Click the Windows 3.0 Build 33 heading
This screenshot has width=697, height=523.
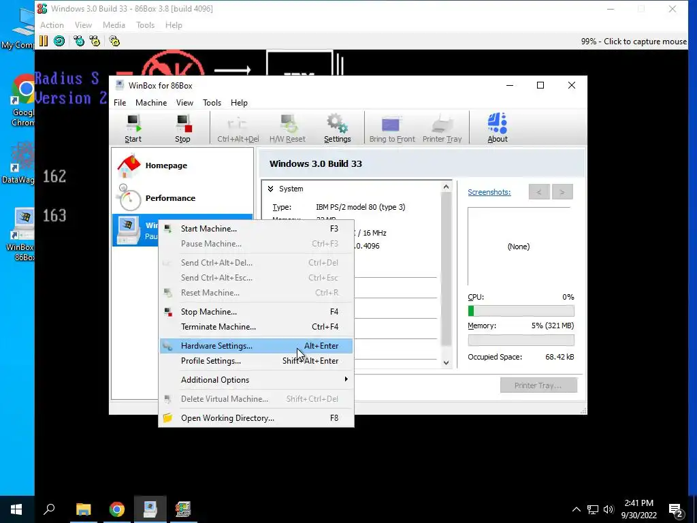(316, 163)
